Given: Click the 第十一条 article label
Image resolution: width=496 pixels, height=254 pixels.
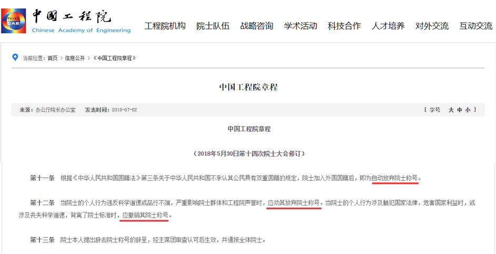Looking at the screenshot, I should click(x=43, y=178).
